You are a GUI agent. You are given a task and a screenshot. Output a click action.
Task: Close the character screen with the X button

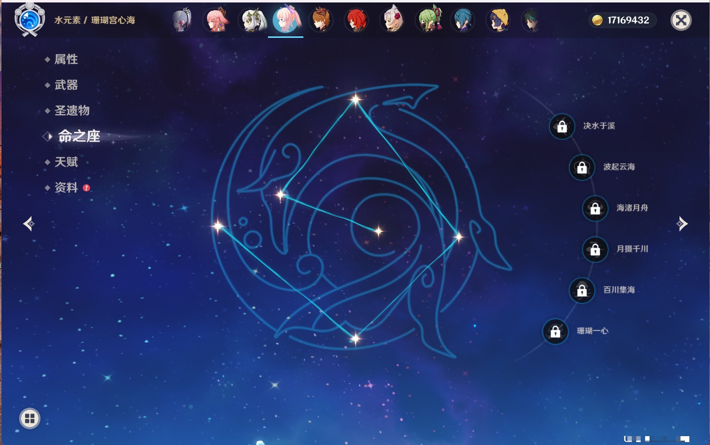pyautogui.click(x=681, y=20)
